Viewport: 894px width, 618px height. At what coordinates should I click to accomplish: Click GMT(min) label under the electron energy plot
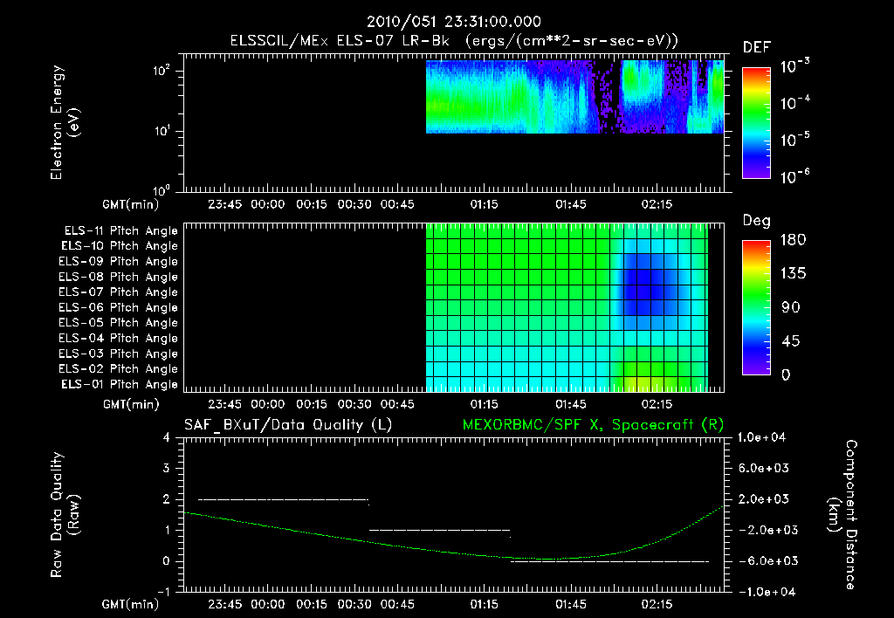pos(131,204)
